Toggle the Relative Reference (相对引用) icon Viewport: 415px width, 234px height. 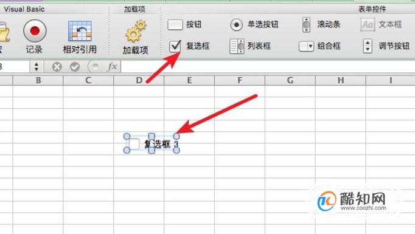80,31
